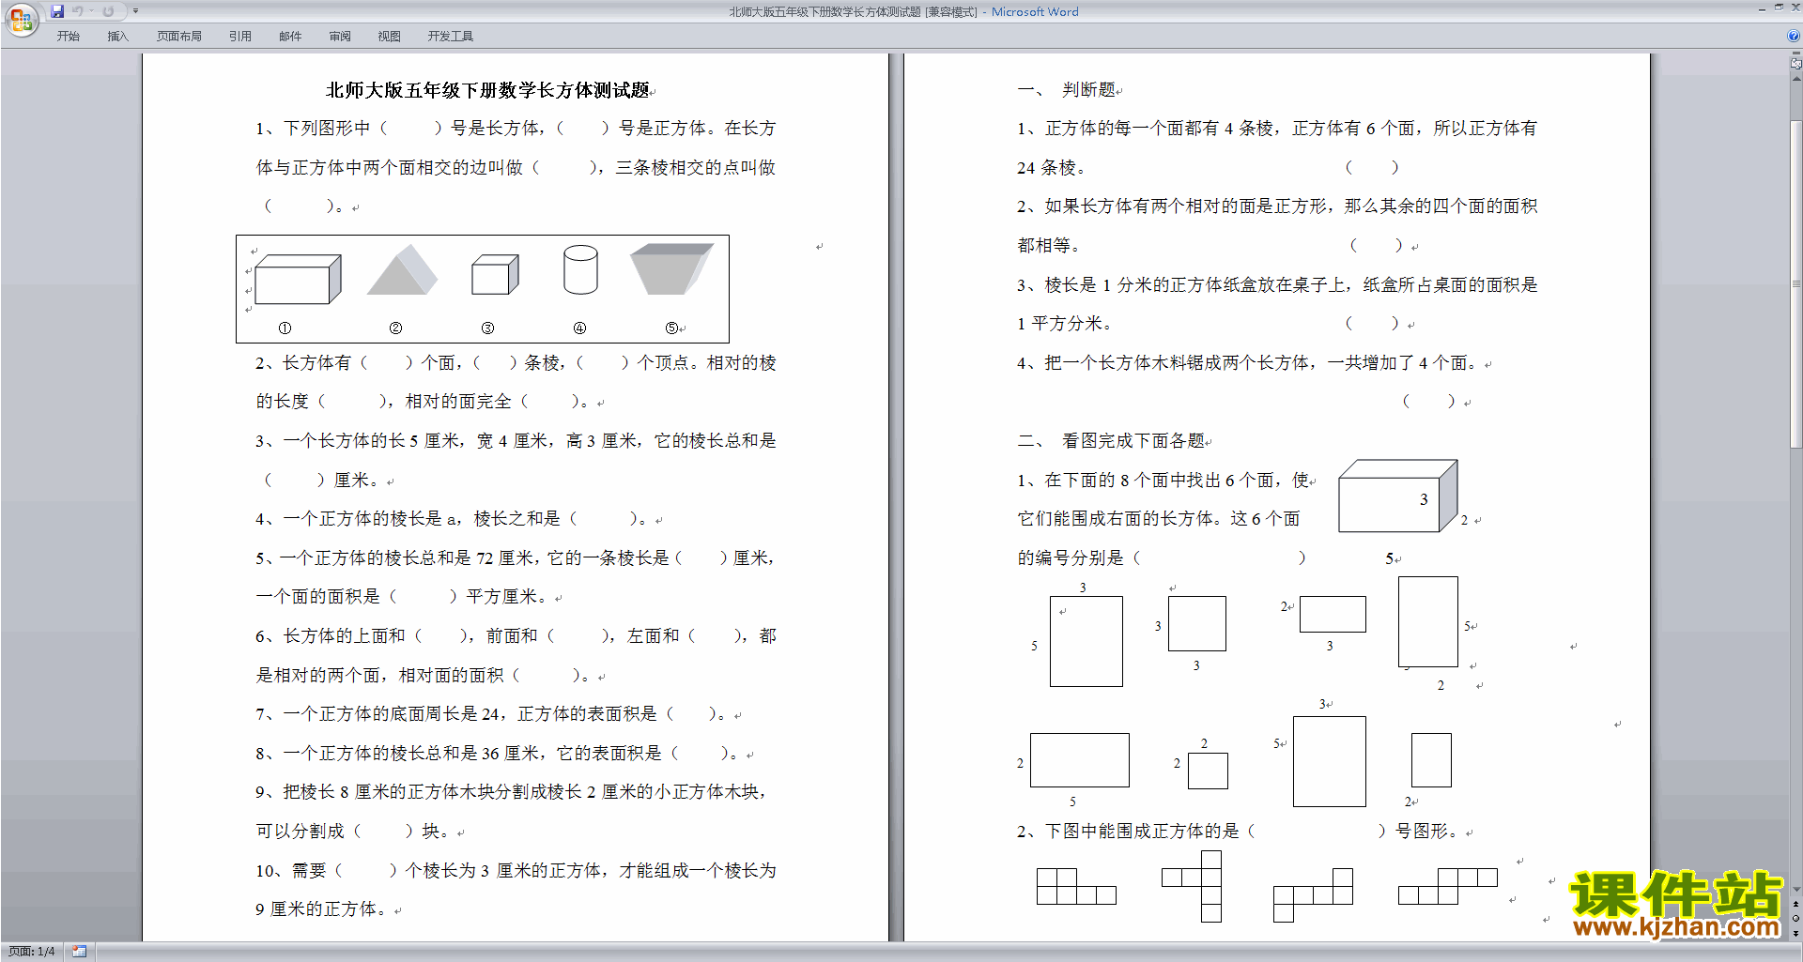1803x962 pixels.
Task: Open the 插入 ribbon tab
Action: tap(117, 37)
